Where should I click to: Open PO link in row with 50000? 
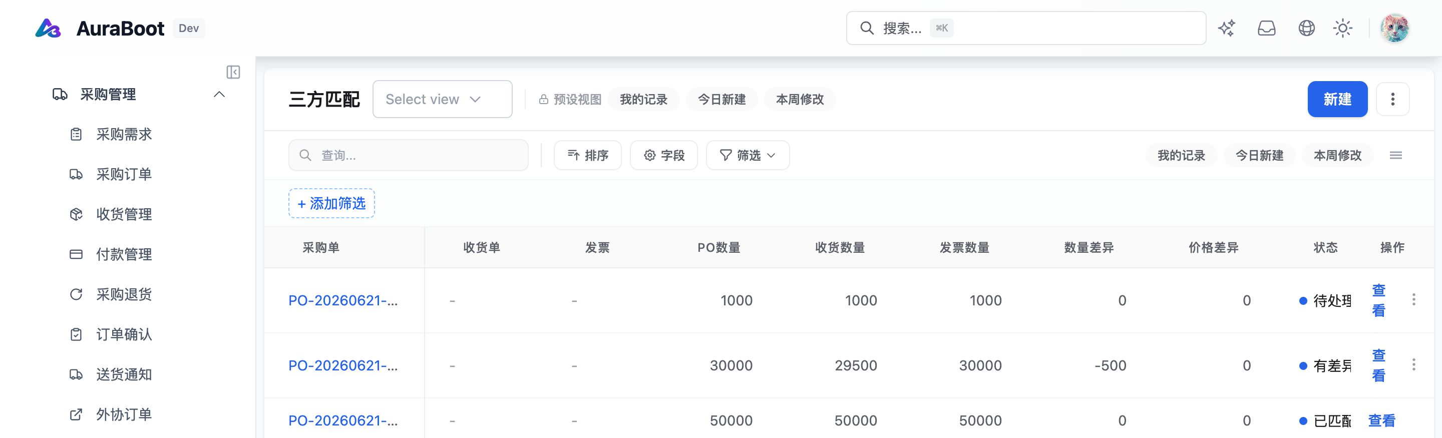[342, 420]
